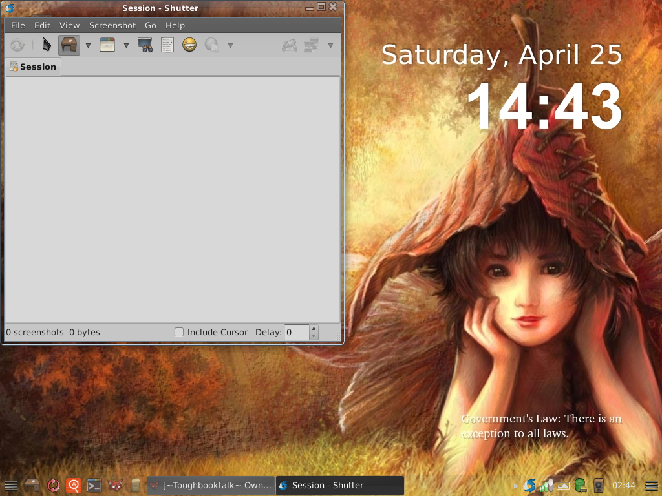This screenshot has width=662, height=496.
Task: Click the Menu capture tool icon
Action: (167, 45)
